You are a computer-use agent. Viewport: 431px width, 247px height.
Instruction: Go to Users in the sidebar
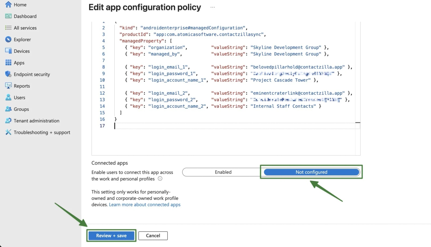pos(19,98)
